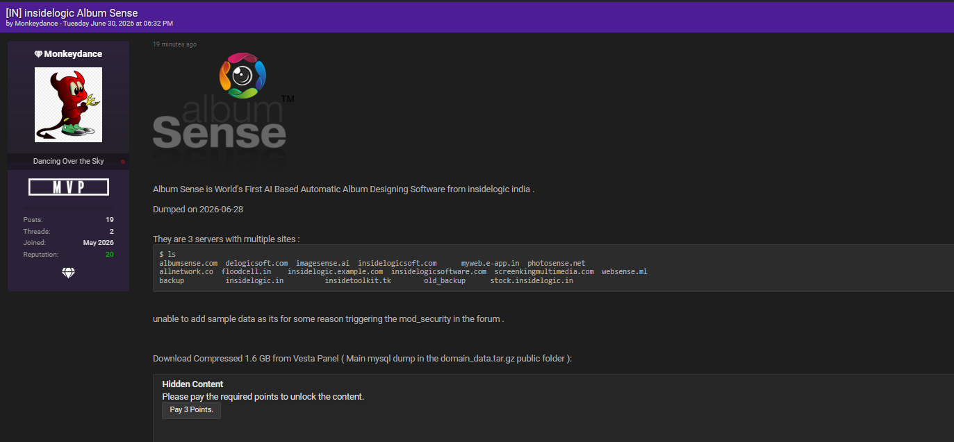The width and height of the screenshot is (954, 442).
Task: Click the They are 3 servers sentence
Action: coord(227,239)
